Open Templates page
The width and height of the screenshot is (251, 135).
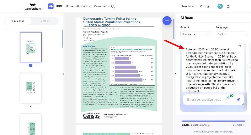point(188,6)
